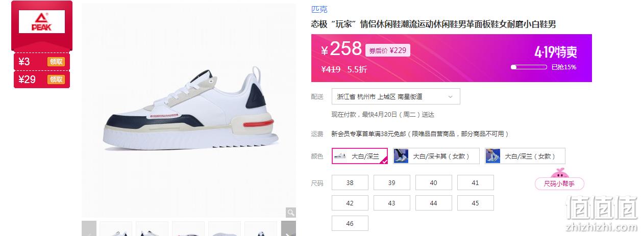Viewport: 642px width, 236px height.
Task: Open the 匹克 brand link
Action: [x=319, y=9]
